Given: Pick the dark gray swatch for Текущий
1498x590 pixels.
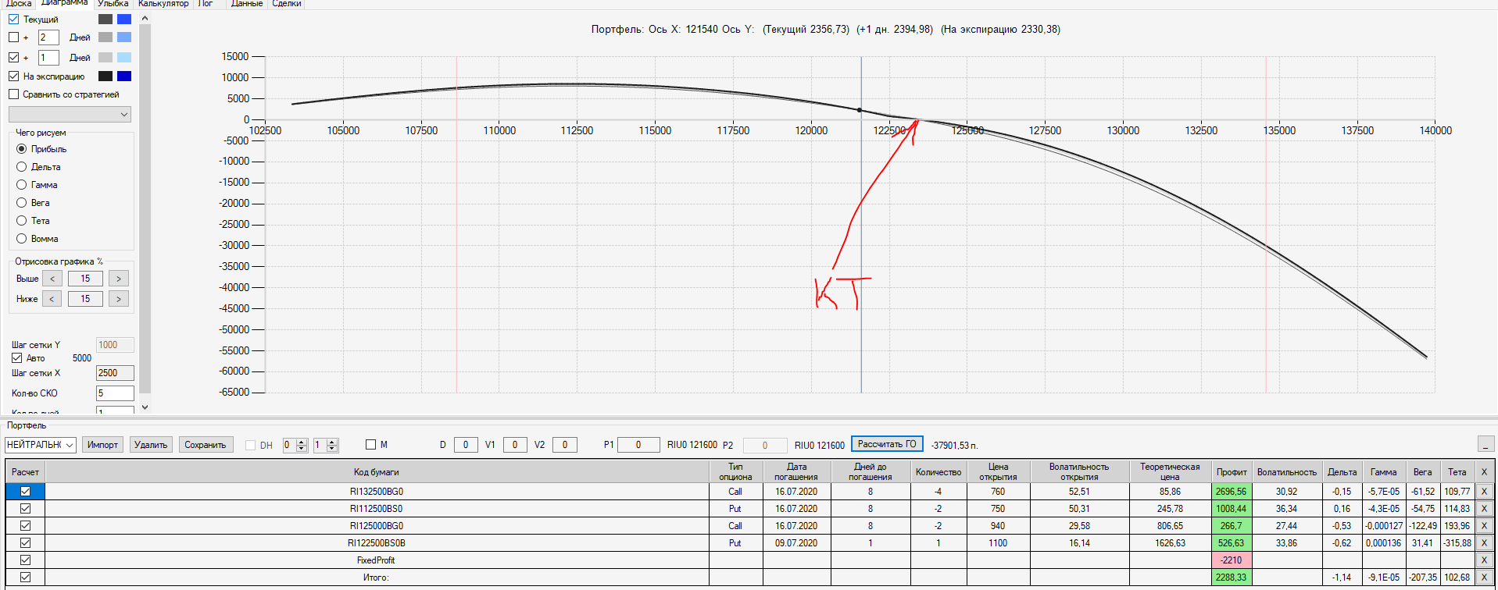Looking at the screenshot, I should [x=105, y=19].
